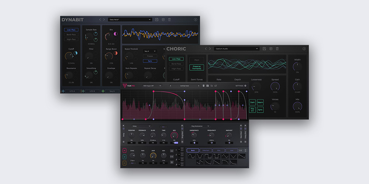Expand the Delay (Fix) collapsed effect slot
The image size is (369, 184).
tap(246, 126)
